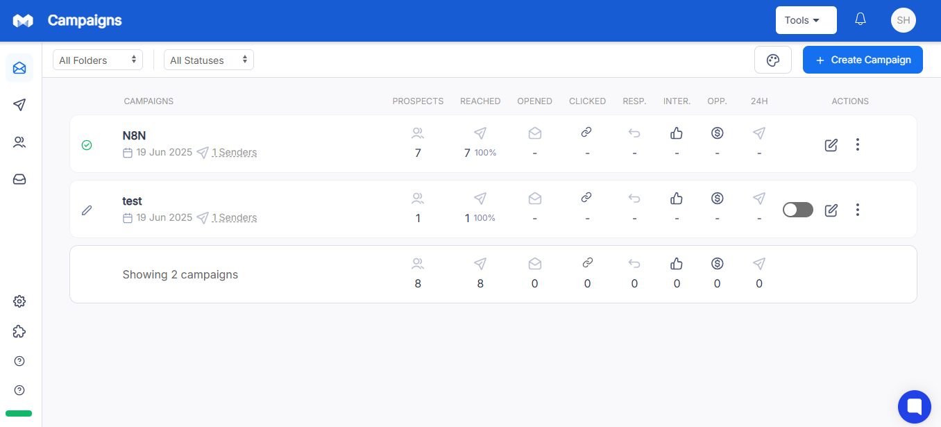Toggle the test campaign active switch
This screenshot has height=427, width=941.
pos(798,210)
